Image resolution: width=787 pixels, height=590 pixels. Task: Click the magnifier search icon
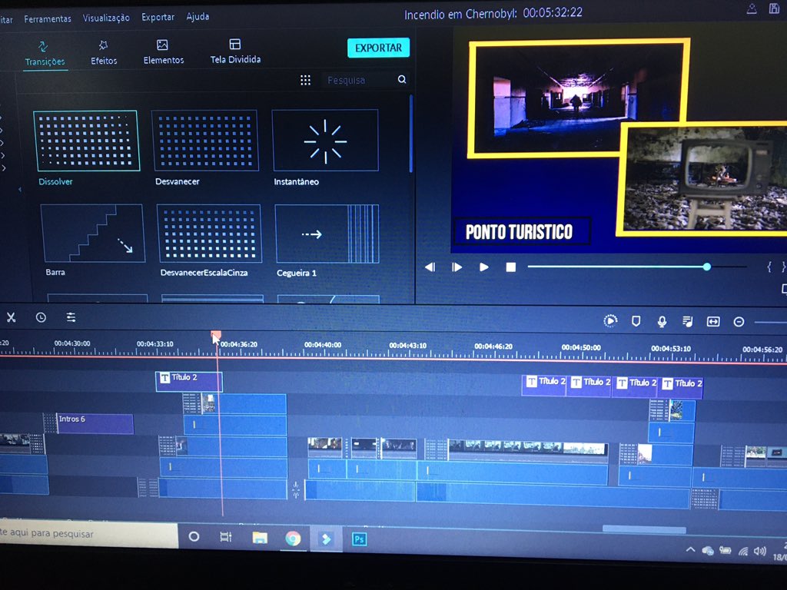point(402,79)
